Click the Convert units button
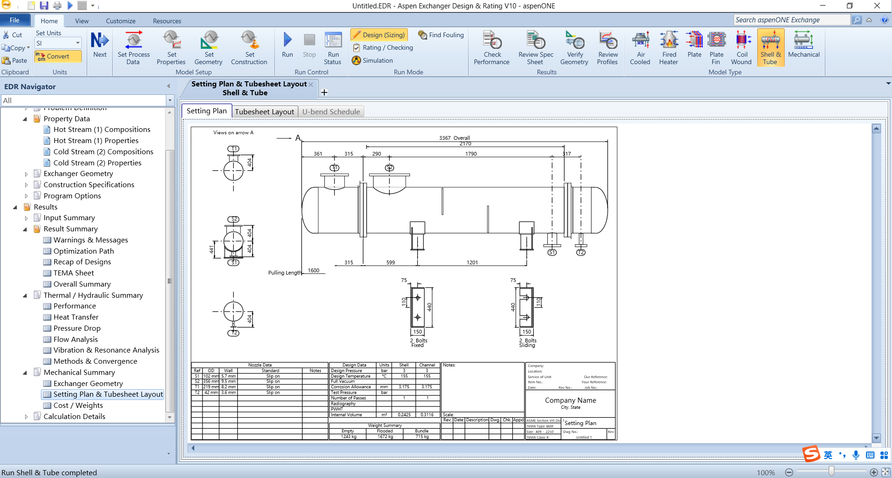Viewport: 892px width, 478px height. 58,56
